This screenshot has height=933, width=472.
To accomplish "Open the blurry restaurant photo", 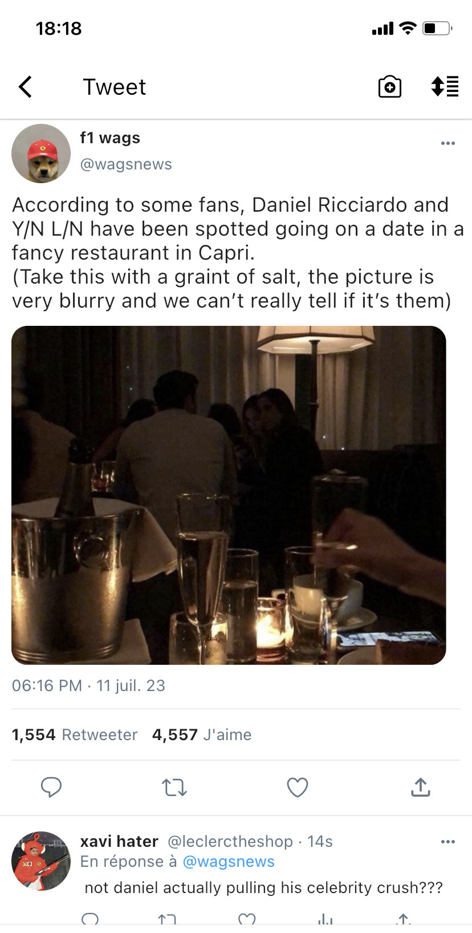I will [229, 495].
